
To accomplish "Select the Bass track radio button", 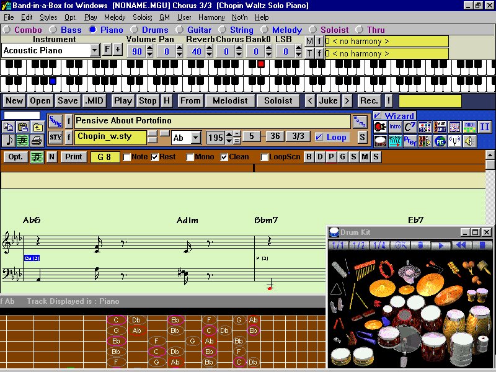I will (53, 30).
